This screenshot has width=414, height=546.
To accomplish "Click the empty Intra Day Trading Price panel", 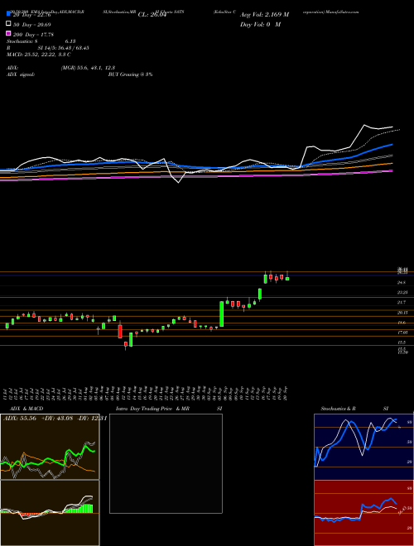I will [x=166, y=463].
